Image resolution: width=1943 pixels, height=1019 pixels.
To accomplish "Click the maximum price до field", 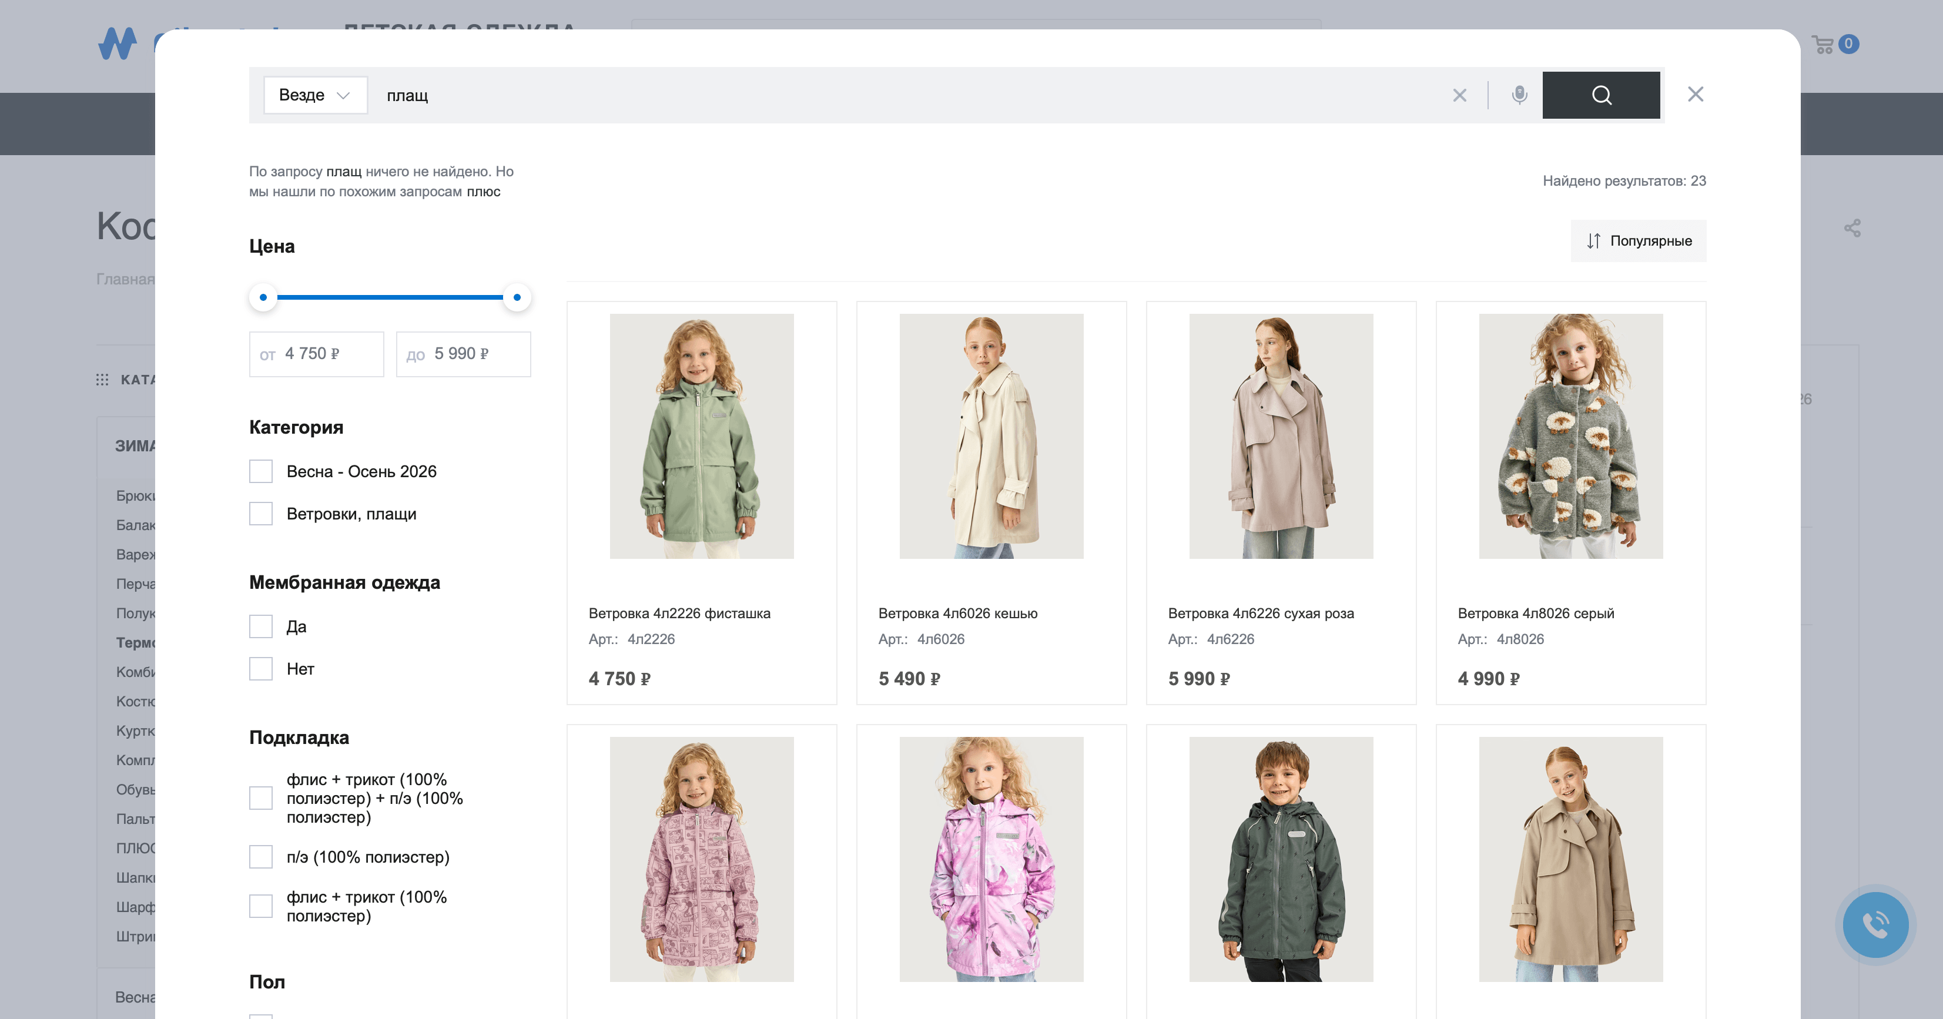I will click(x=463, y=354).
